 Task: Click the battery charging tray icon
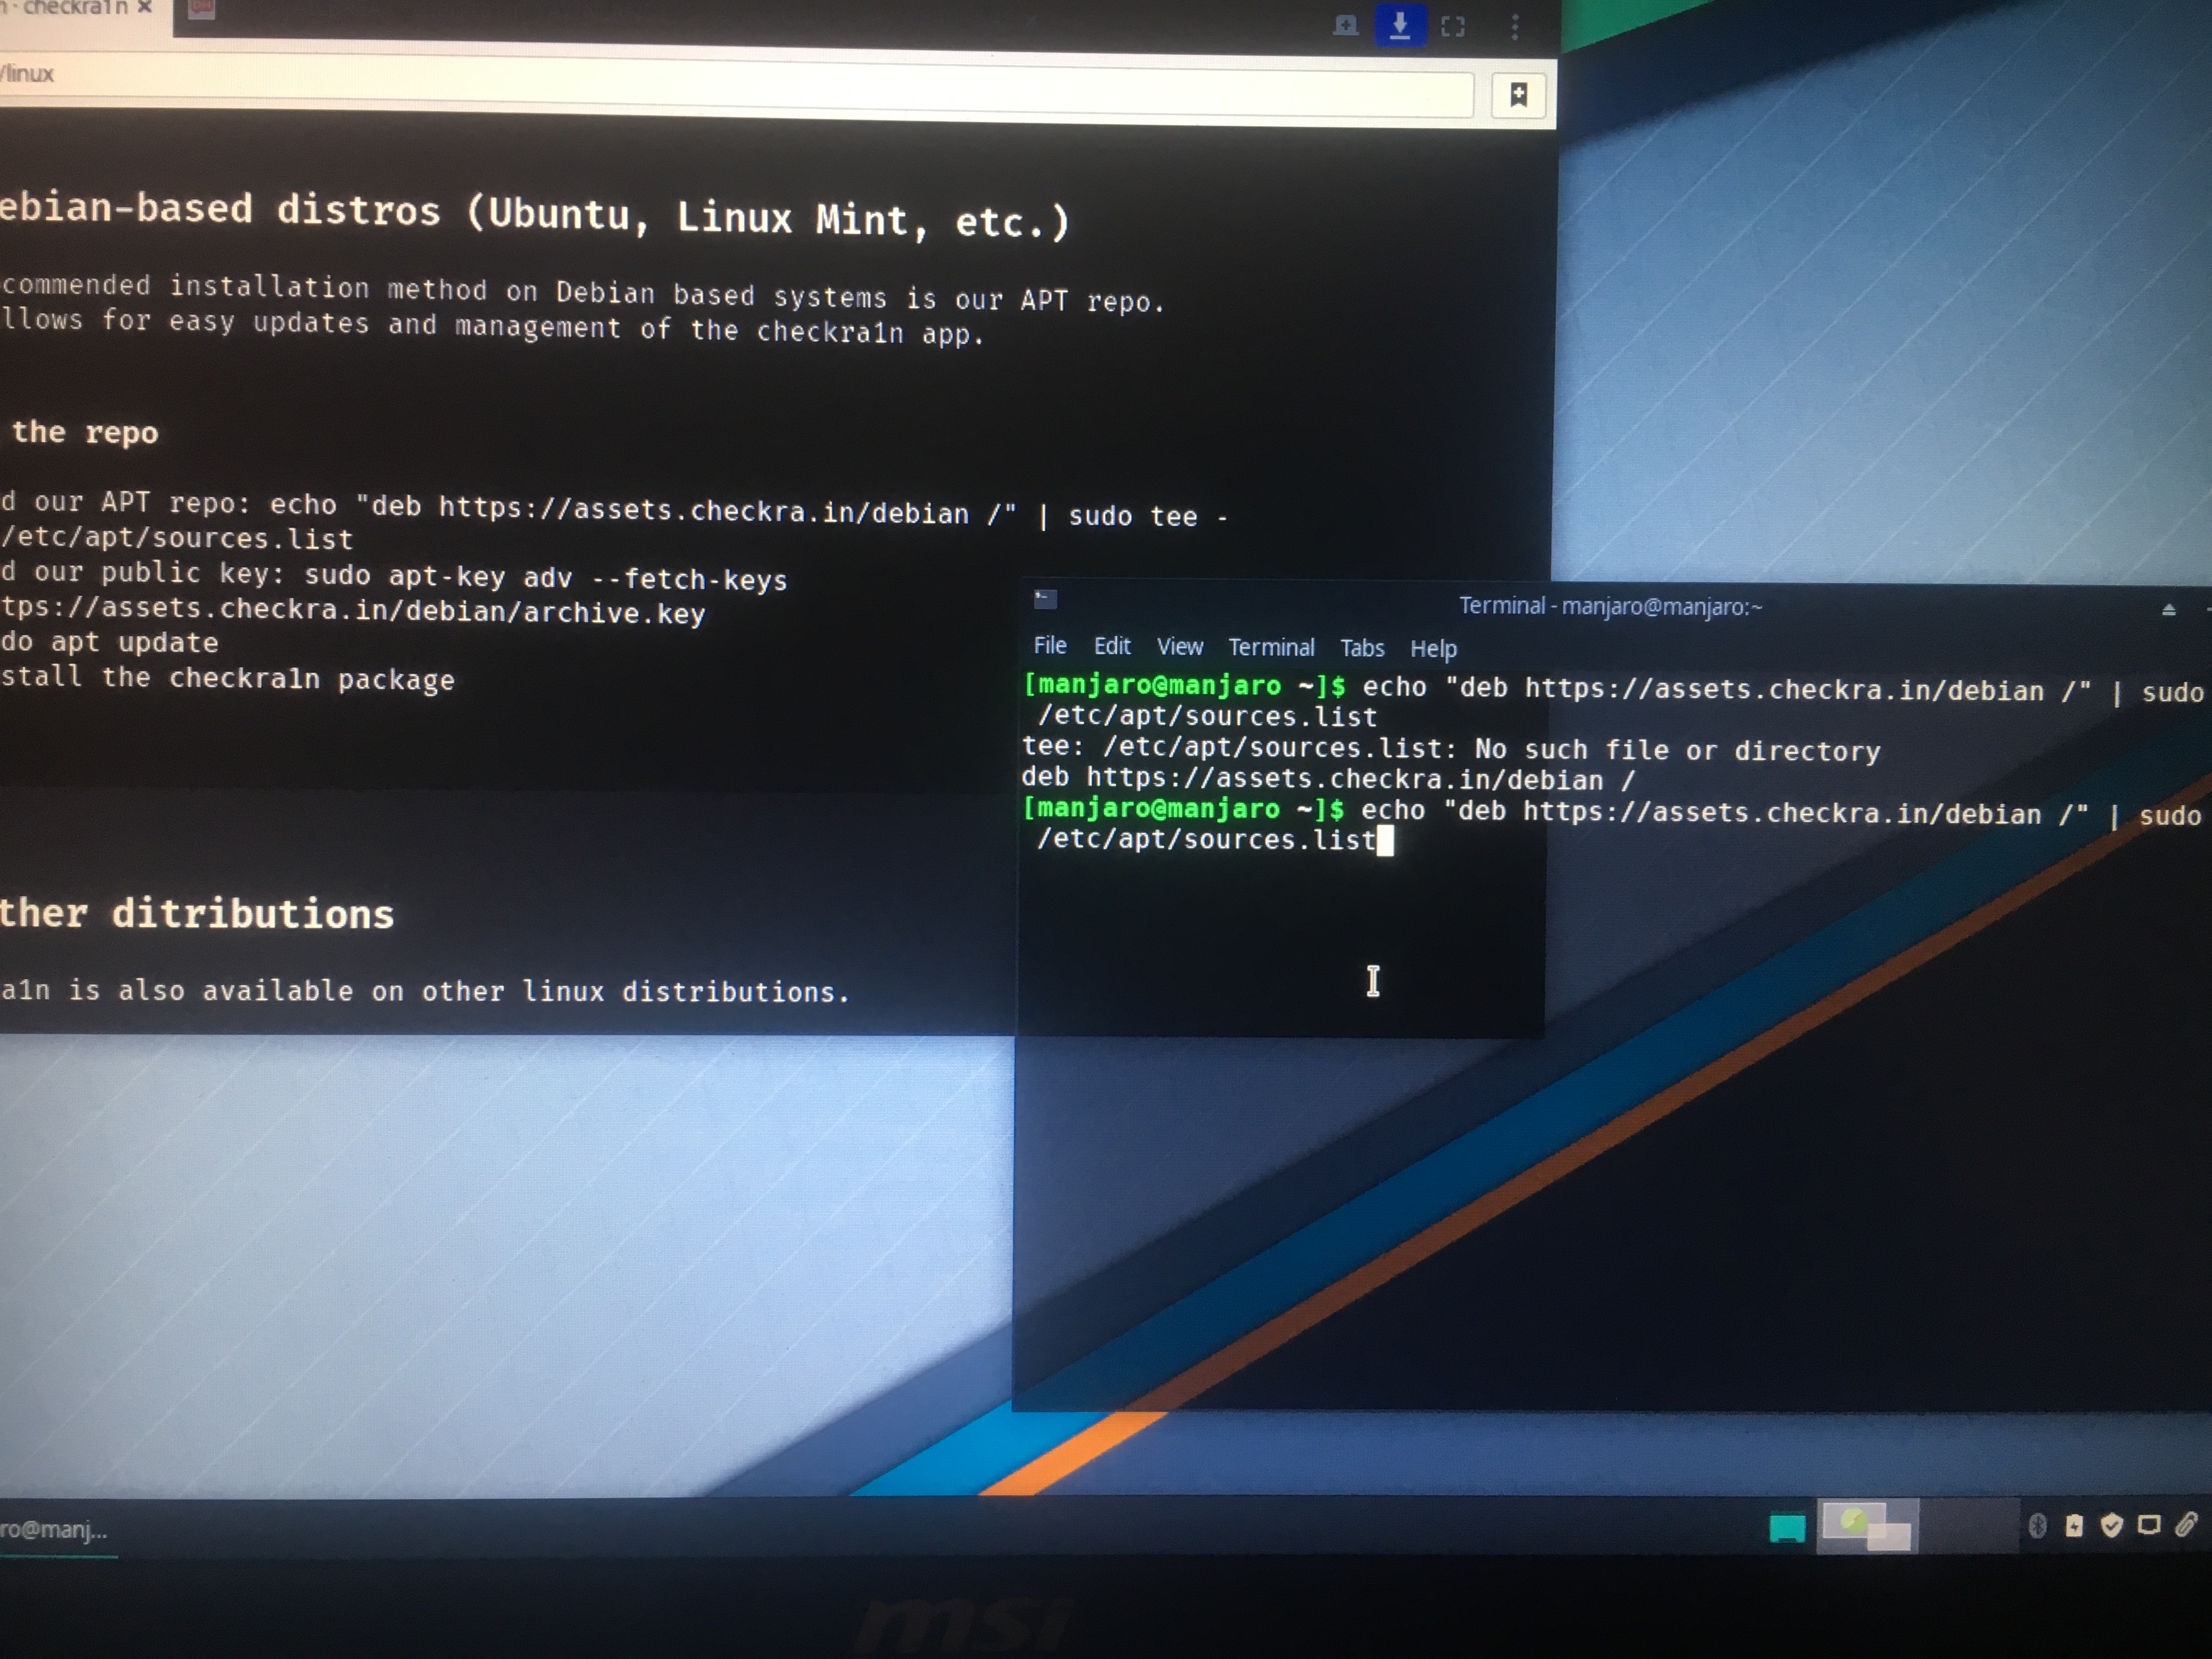(x=2074, y=1525)
